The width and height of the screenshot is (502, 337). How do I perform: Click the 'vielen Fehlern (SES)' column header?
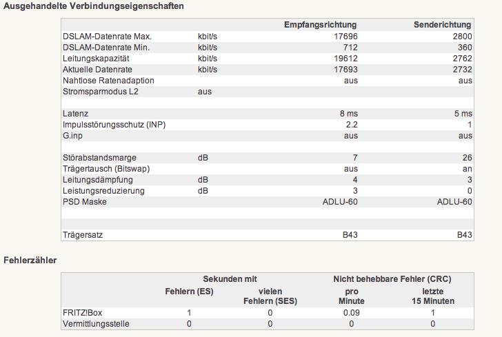(x=270, y=296)
